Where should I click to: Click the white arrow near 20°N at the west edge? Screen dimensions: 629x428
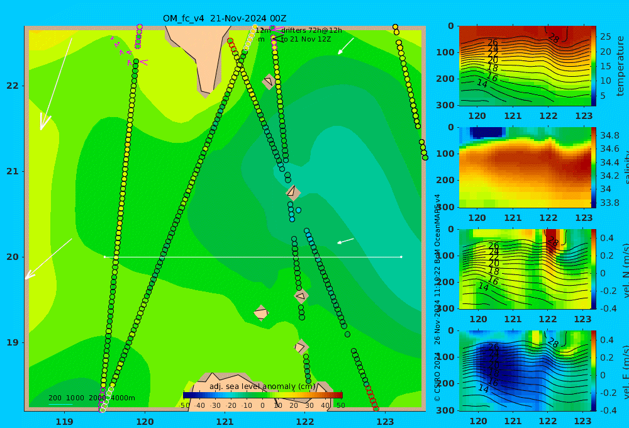[48, 259]
